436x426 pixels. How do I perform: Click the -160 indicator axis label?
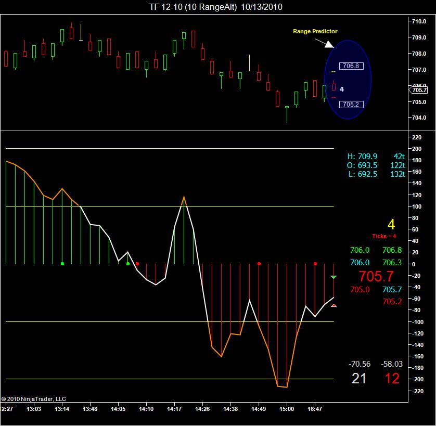point(417,356)
